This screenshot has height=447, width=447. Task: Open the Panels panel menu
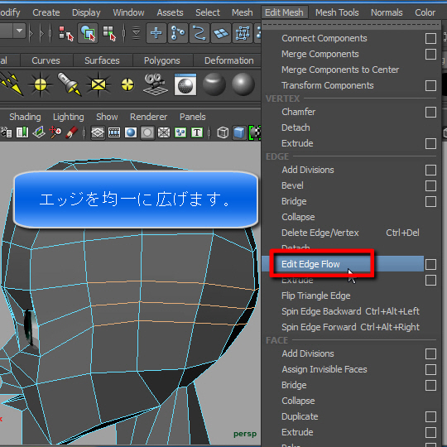[x=192, y=117]
